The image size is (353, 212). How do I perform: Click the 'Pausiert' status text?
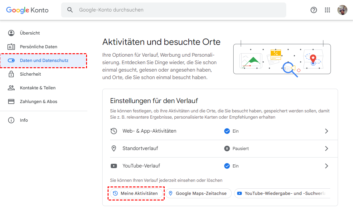[x=241, y=148]
